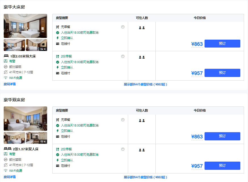
Task: Click help icon beside 无早餐 in 豪华大床房
Action: click(123, 27)
